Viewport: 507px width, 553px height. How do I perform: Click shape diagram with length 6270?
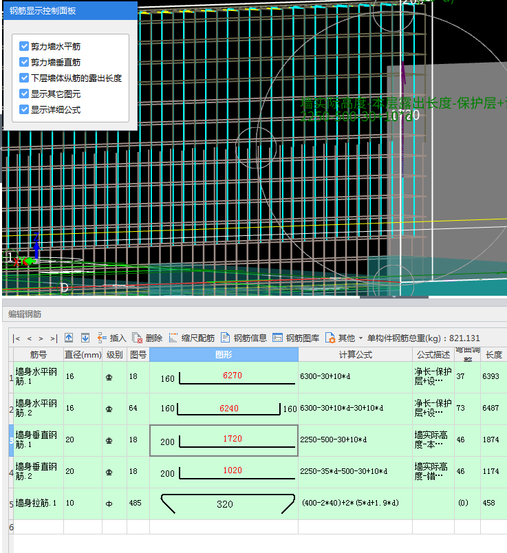(224, 377)
